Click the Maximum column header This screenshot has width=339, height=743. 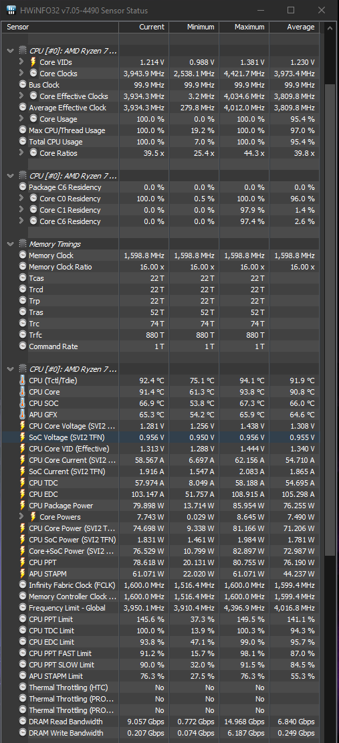[x=244, y=27]
